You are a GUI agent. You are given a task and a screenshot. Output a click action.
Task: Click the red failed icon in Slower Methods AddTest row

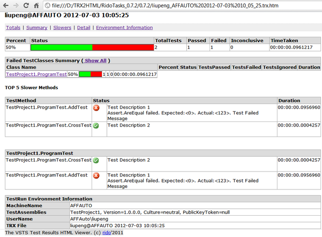(96, 108)
